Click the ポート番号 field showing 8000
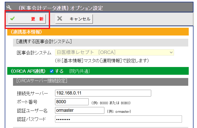 (x=72, y=102)
